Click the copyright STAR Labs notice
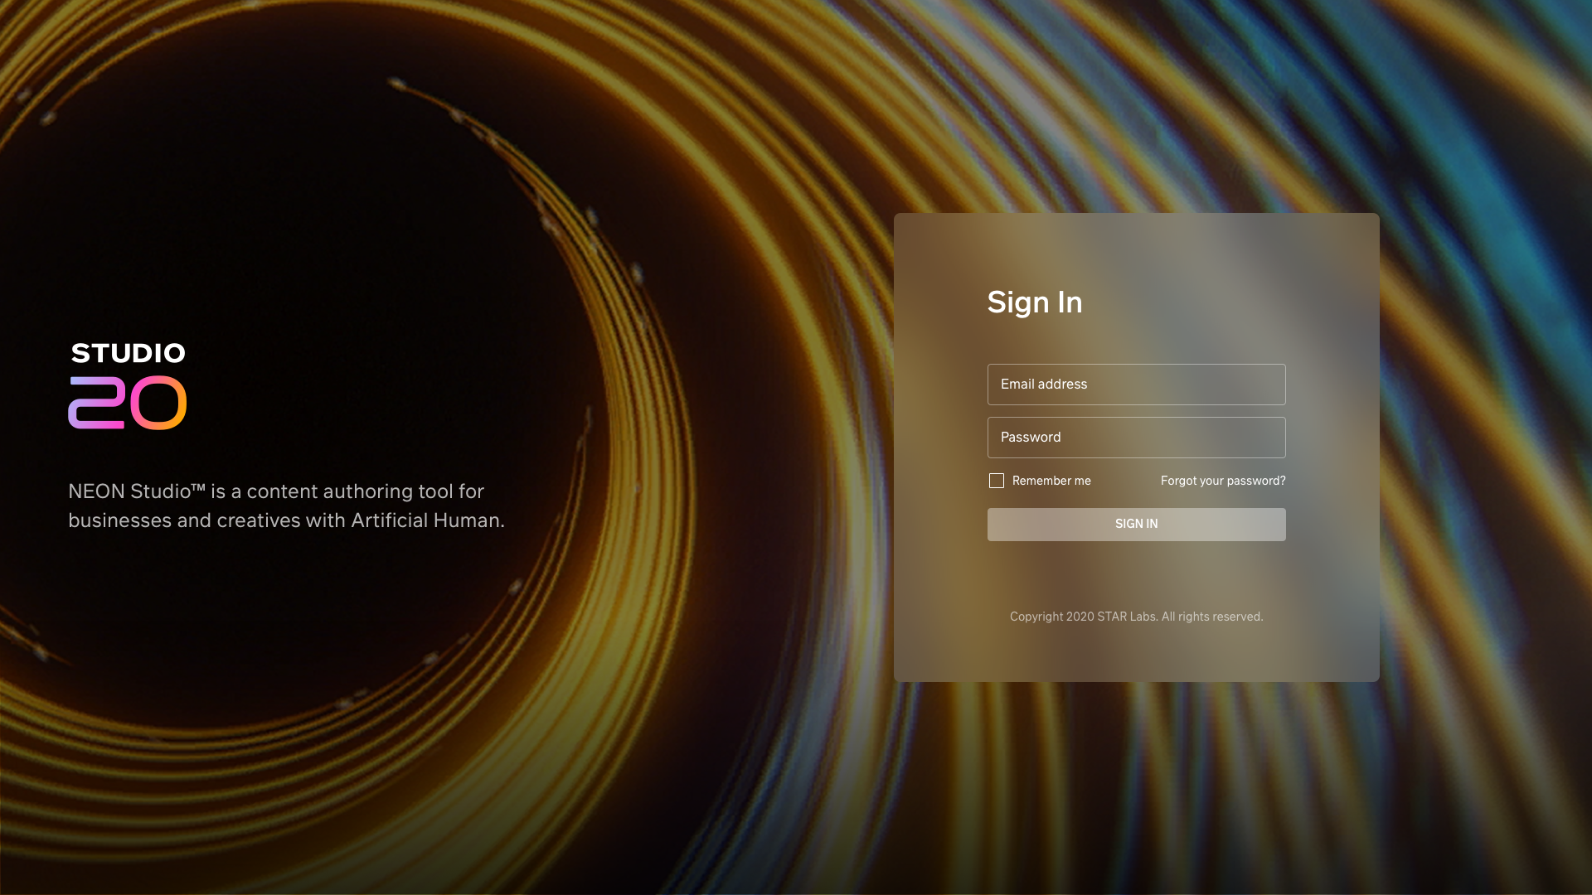 1136,617
